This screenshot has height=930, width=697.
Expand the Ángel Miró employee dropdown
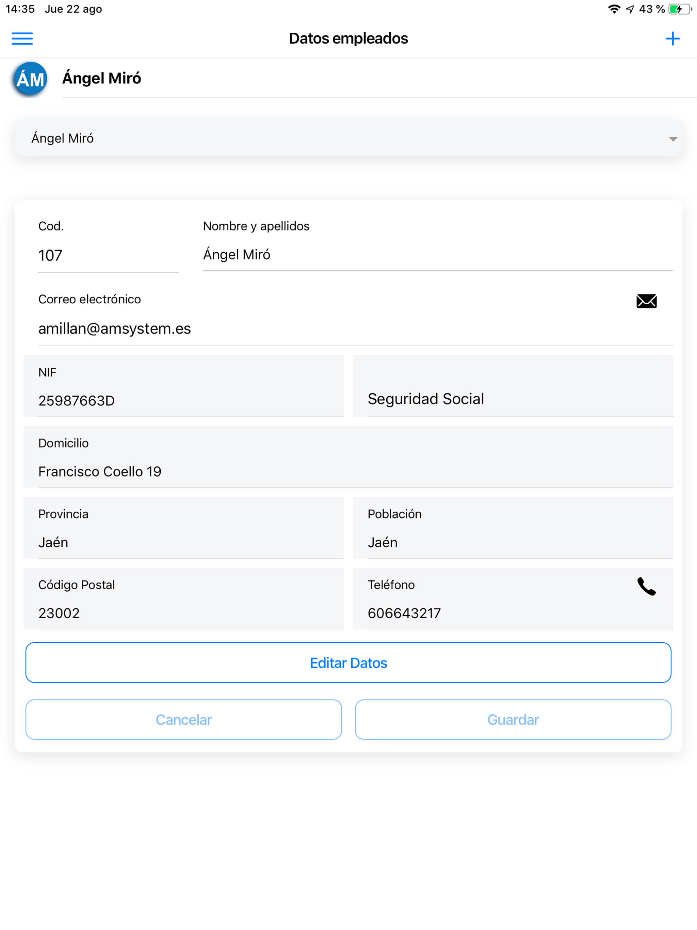(x=348, y=138)
